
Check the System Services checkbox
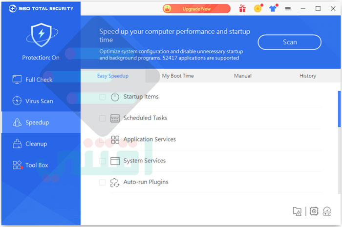[102, 161]
